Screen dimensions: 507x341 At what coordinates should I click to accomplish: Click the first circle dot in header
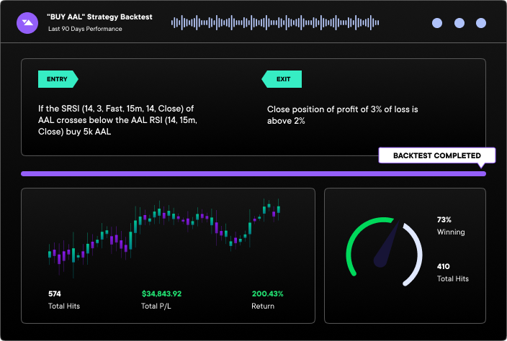(x=437, y=23)
